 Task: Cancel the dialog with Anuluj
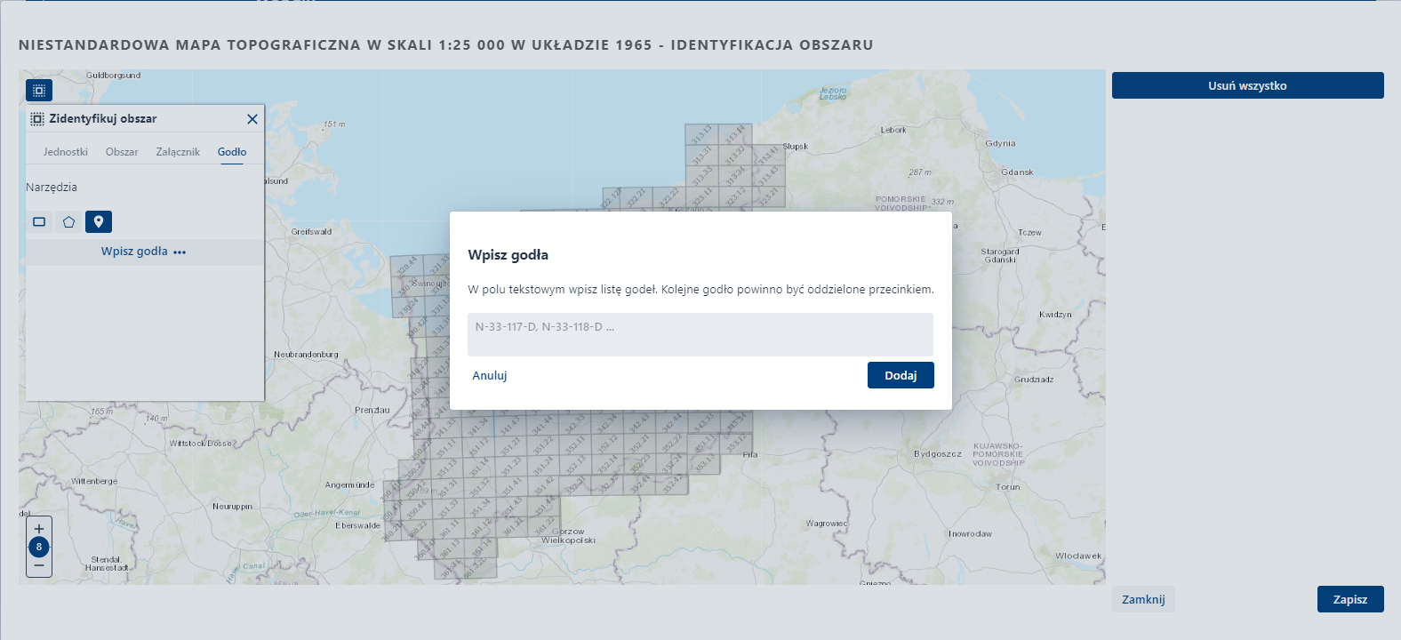[490, 376]
